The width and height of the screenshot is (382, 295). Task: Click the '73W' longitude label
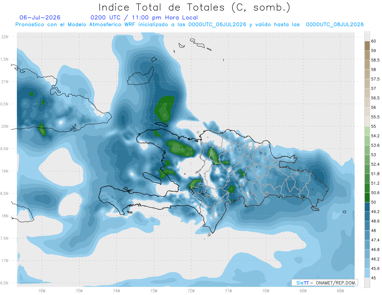pos(154,291)
